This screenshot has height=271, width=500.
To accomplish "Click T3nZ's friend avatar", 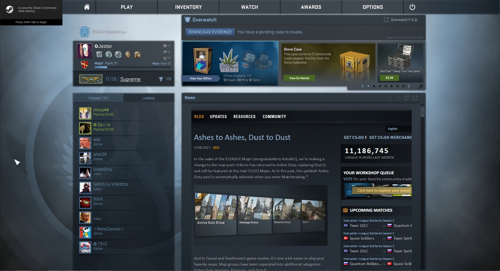I will (x=85, y=247).
